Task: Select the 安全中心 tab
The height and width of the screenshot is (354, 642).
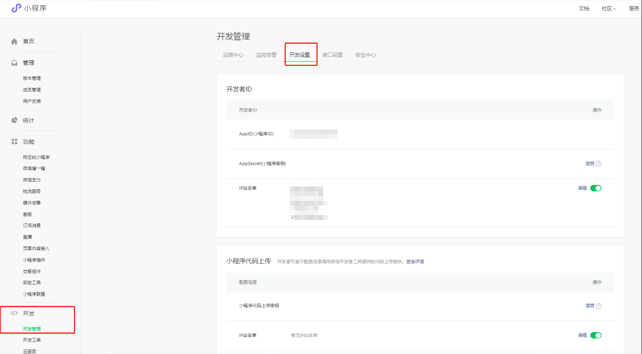Action: [365, 55]
